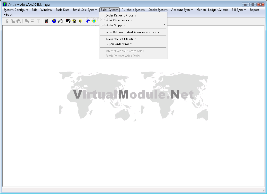Click the CD disc toolbar icon
The height and width of the screenshot is (194, 267).
[94, 21]
